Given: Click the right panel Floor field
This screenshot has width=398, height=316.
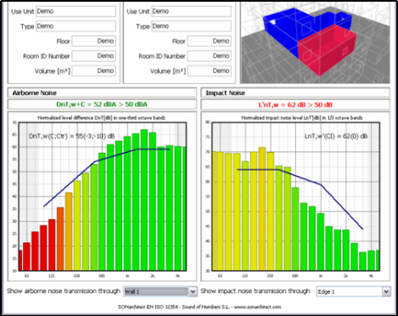Looking at the screenshot, I should [x=210, y=41].
